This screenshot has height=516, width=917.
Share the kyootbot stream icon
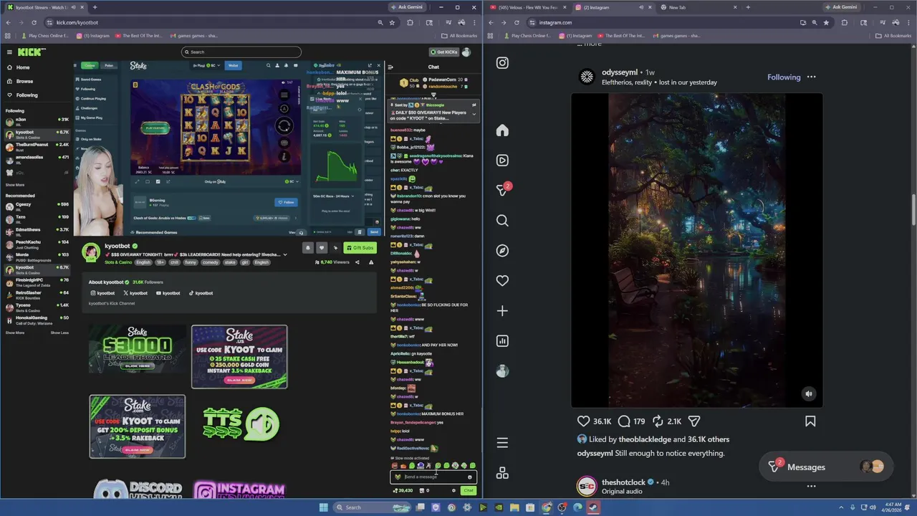357,262
